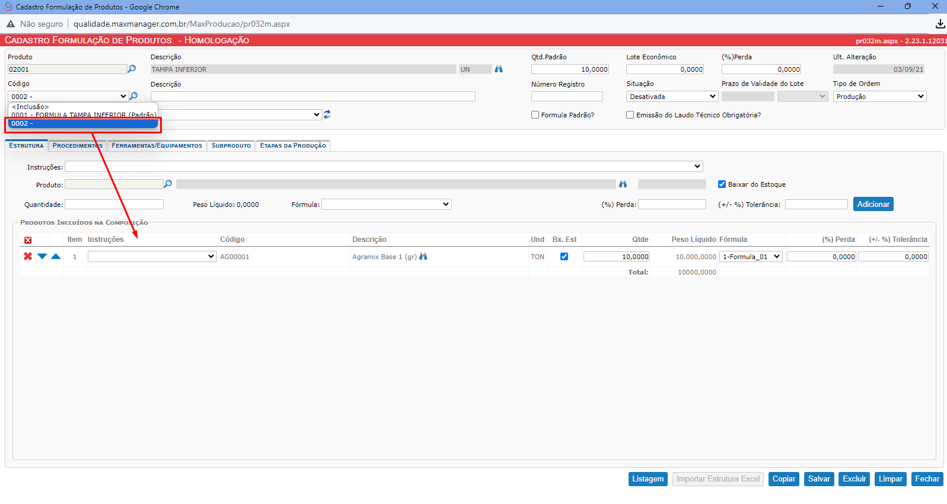Image resolution: width=947 pixels, height=504 pixels.
Task: Click red delete-all icon in table header
Action: 28,240
